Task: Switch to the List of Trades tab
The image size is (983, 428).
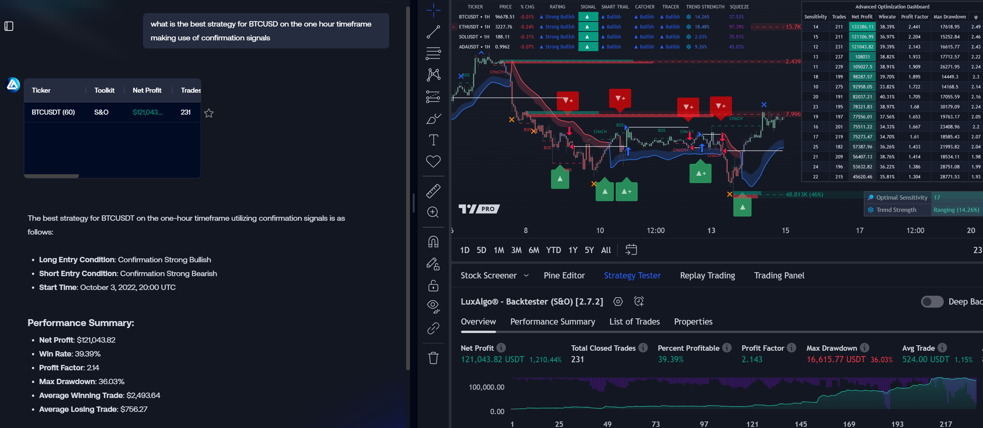Action: [635, 321]
